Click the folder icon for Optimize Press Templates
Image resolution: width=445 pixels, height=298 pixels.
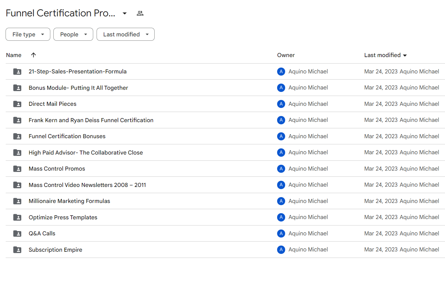pos(17,217)
